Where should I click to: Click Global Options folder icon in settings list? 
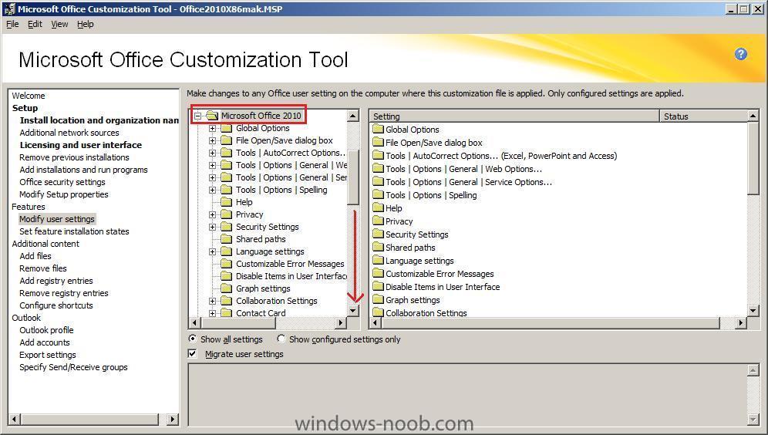378,130
